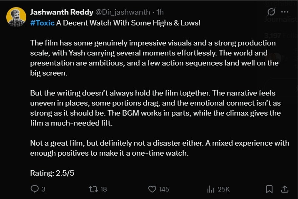Click the Jashwanth Reddy display name
This screenshot has height=199, width=298.
(62, 12)
